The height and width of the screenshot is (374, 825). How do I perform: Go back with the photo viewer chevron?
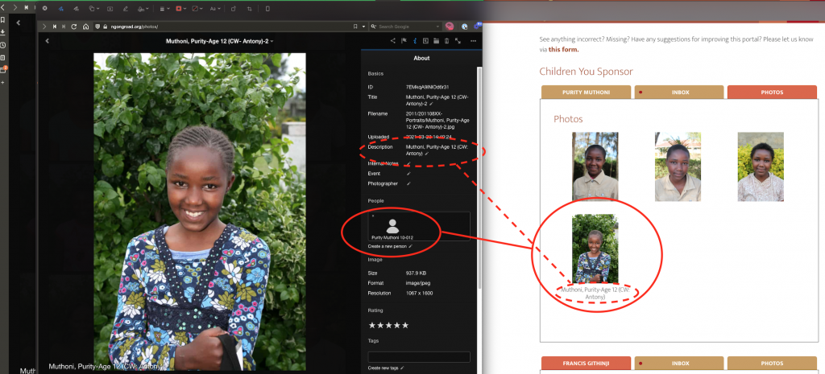click(47, 41)
